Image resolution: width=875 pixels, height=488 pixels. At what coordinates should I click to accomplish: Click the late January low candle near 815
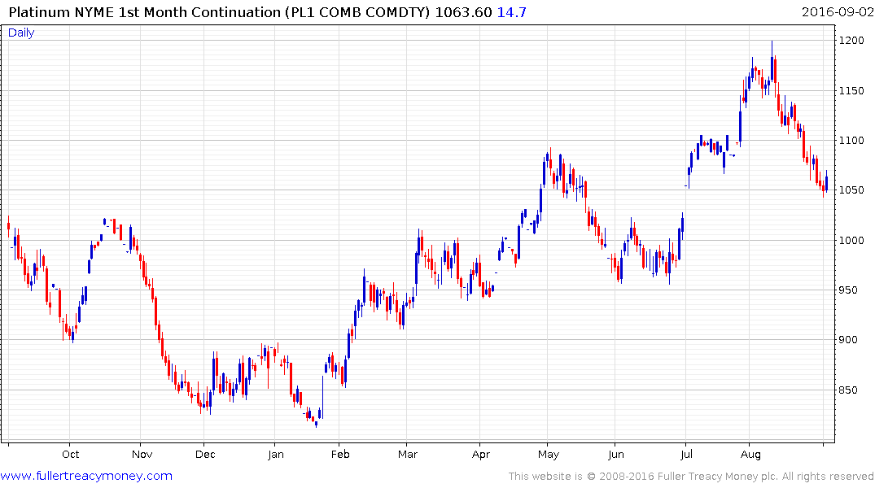pos(317,423)
